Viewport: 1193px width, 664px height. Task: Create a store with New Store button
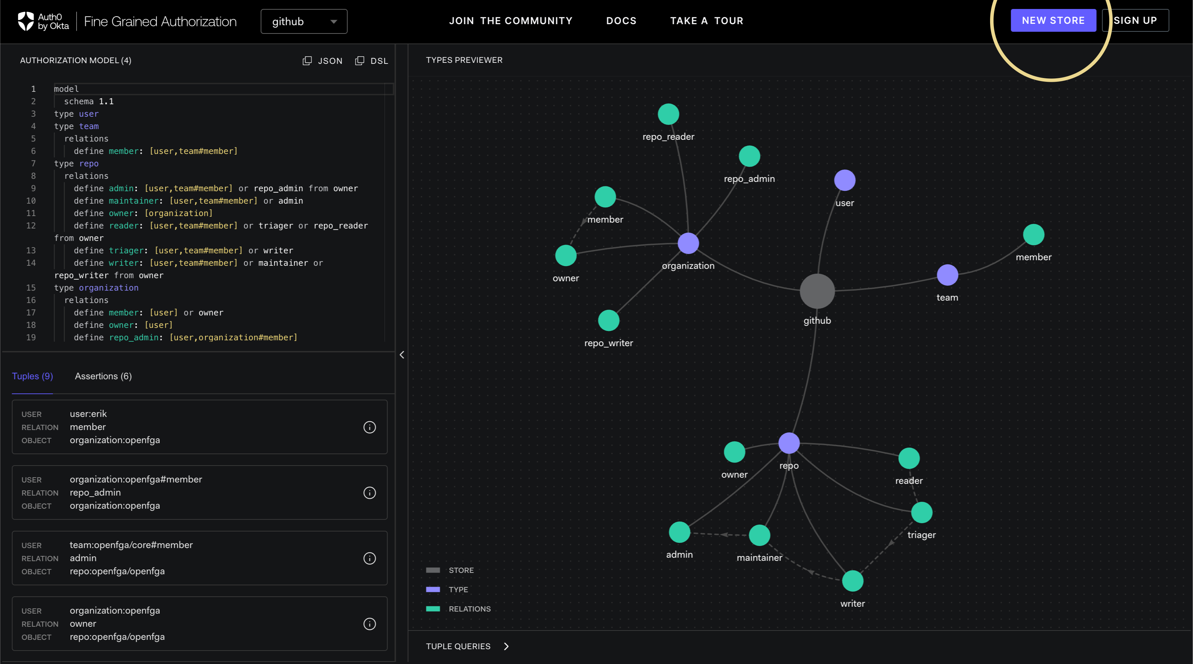pyautogui.click(x=1053, y=20)
